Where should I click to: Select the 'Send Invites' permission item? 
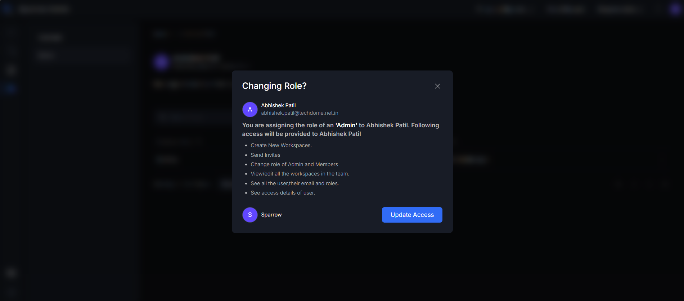coord(265,155)
